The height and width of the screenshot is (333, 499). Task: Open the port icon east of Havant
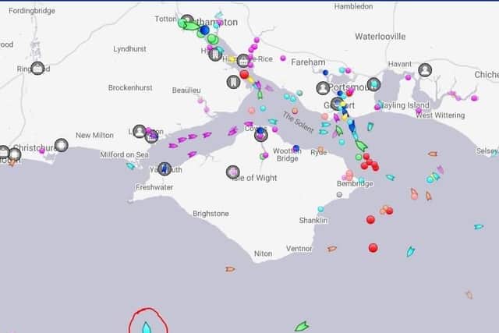[425, 70]
